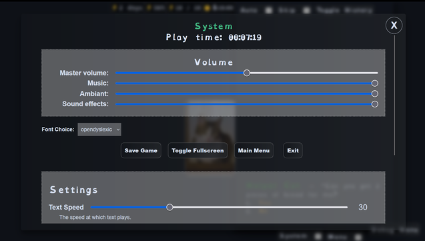Return to Main Menu button
This screenshot has width=425, height=241.
coord(254,150)
